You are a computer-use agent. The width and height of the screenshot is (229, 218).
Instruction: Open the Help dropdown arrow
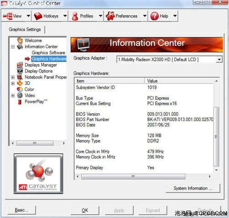pyautogui.click(x=175, y=16)
